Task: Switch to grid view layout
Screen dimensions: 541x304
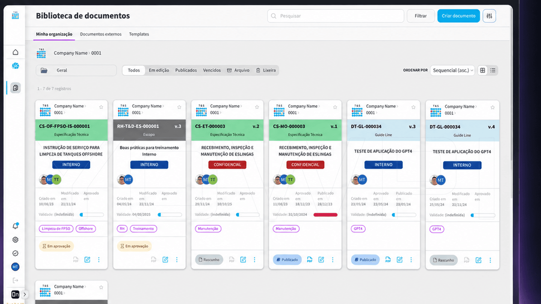Action: tap(483, 70)
